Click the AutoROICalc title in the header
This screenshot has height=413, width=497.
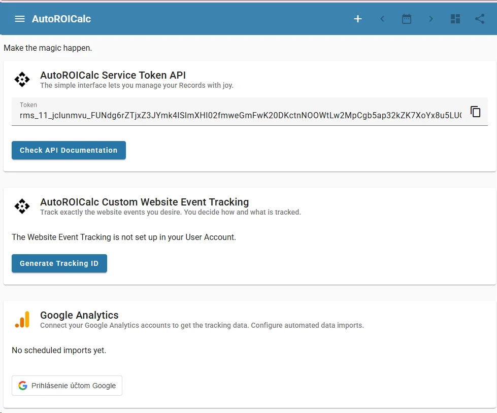62,19
